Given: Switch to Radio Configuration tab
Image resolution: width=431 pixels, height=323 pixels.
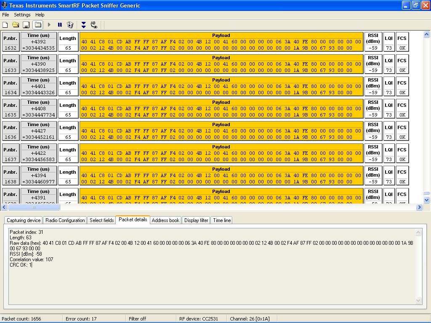Looking at the screenshot, I should tap(65, 220).
